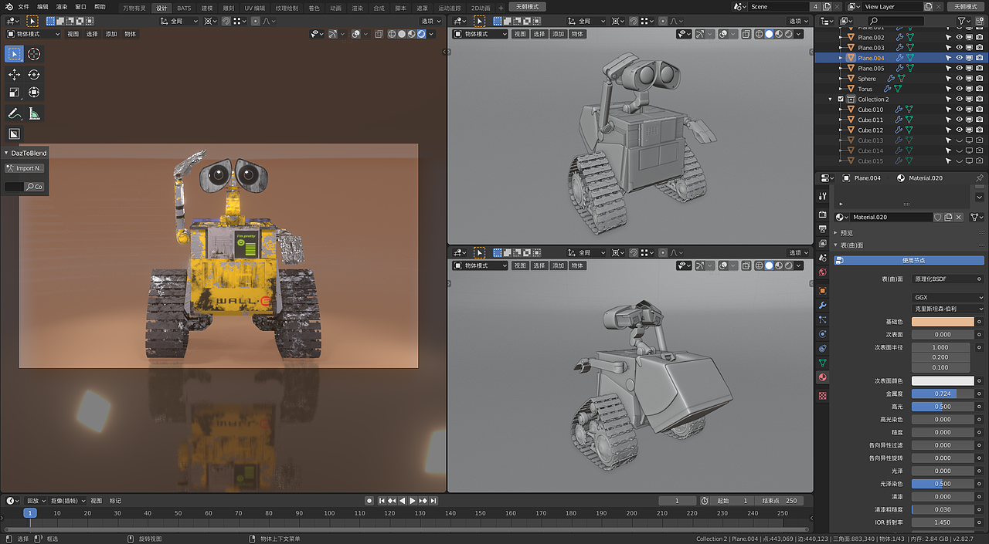Viewport: 989px width, 544px height.
Task: Select the Rotate tool
Action: coord(34,74)
